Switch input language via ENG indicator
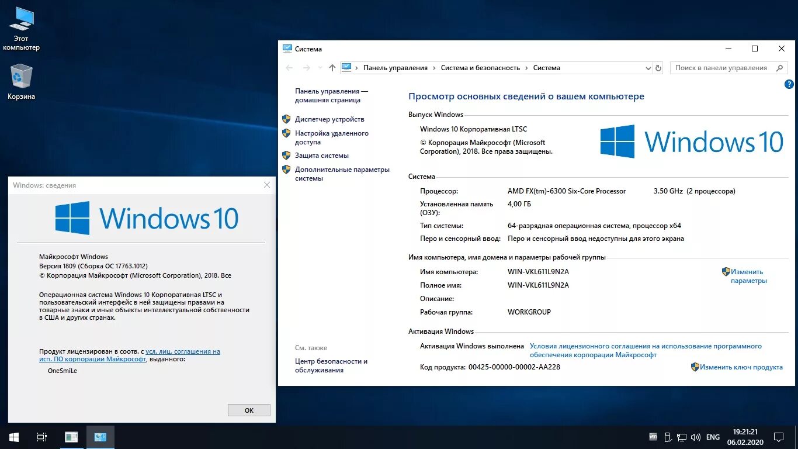Screen dimensions: 798x449 pyautogui.click(x=713, y=437)
